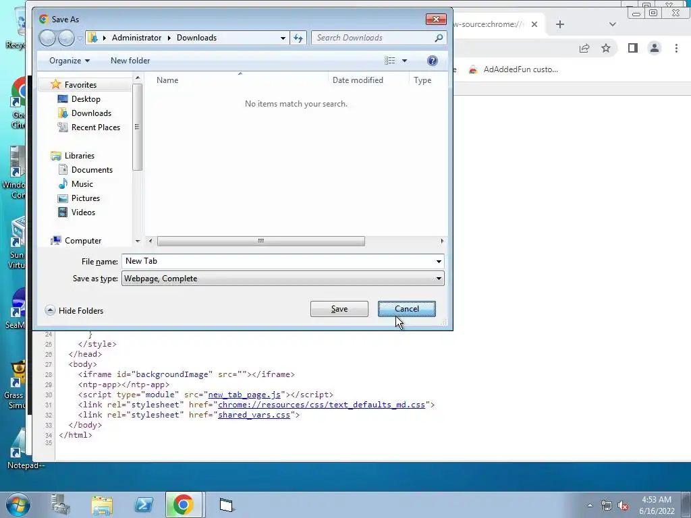This screenshot has width=691, height=518.
Task: Click the Search Downloads field
Action: coord(372,38)
